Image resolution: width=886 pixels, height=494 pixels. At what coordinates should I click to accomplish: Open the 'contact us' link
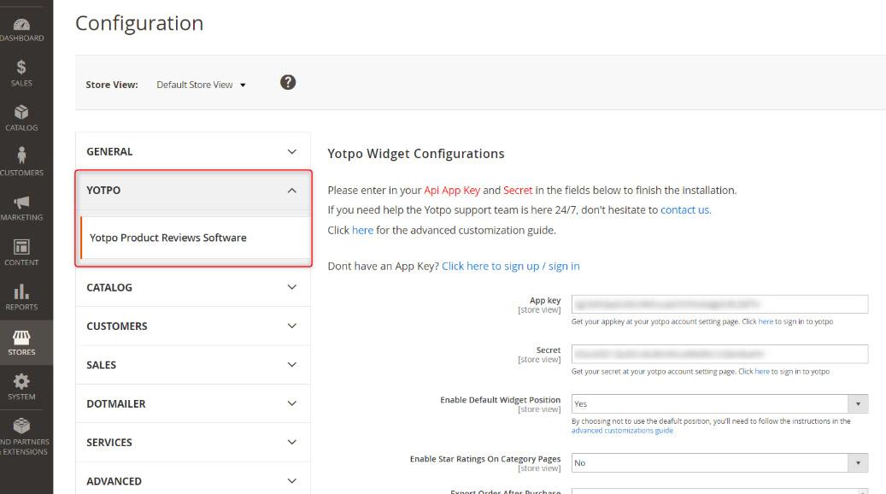click(x=685, y=210)
